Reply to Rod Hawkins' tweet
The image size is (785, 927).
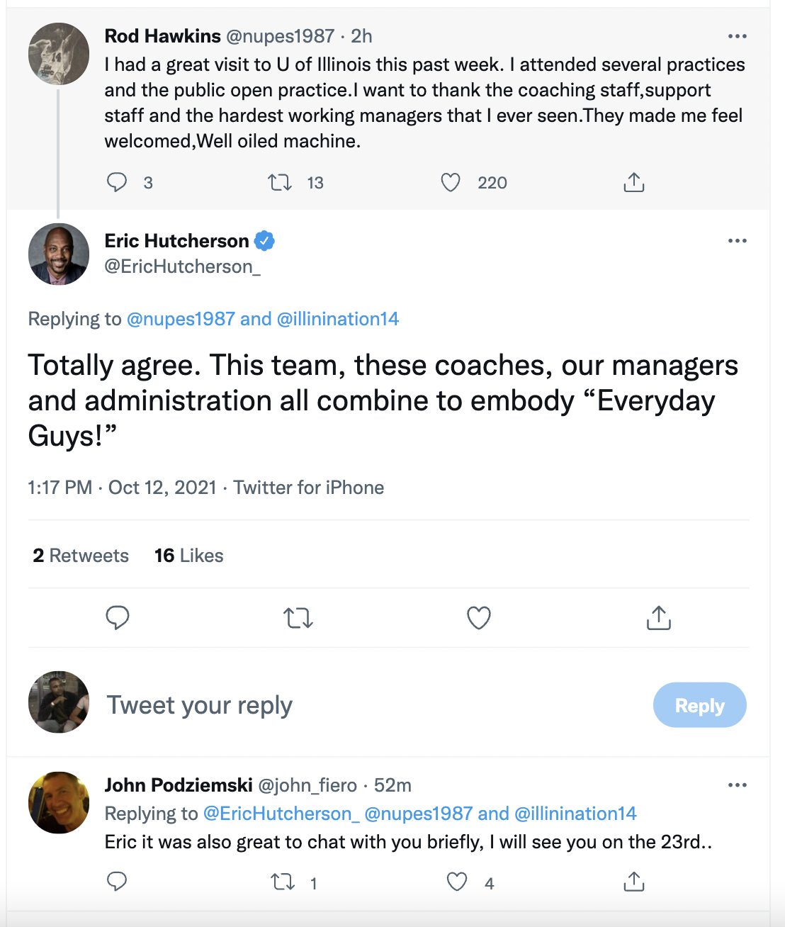click(117, 183)
